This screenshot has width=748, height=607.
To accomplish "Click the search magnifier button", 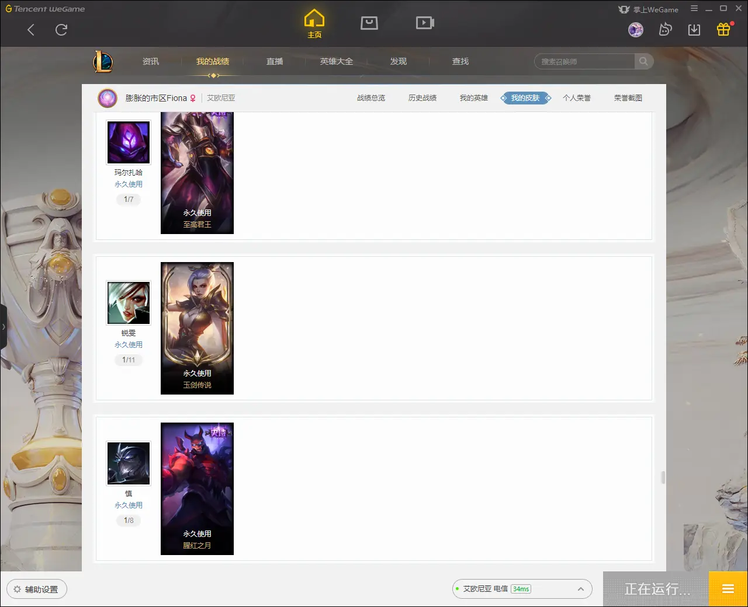I will (x=643, y=61).
